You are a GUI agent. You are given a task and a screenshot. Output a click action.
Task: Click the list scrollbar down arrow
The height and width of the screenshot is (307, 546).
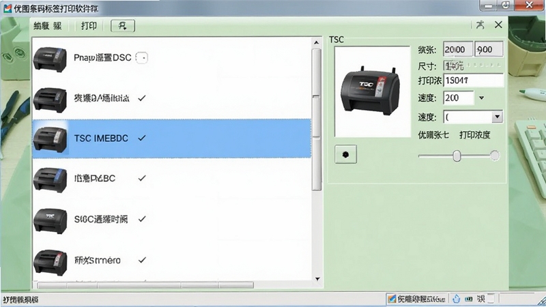click(x=317, y=279)
